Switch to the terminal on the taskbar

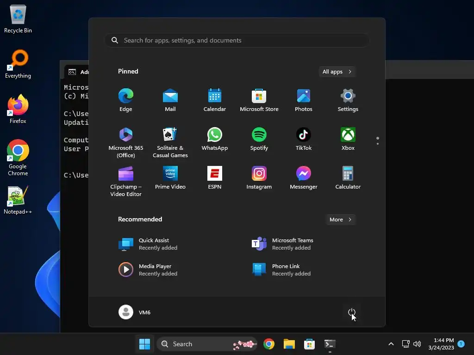(x=330, y=344)
